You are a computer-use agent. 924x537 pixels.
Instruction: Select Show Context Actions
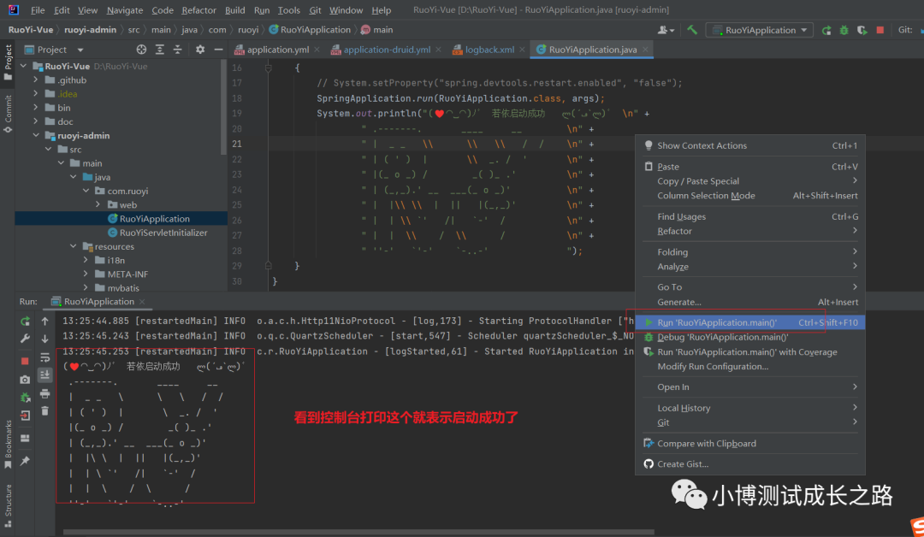(x=750, y=145)
